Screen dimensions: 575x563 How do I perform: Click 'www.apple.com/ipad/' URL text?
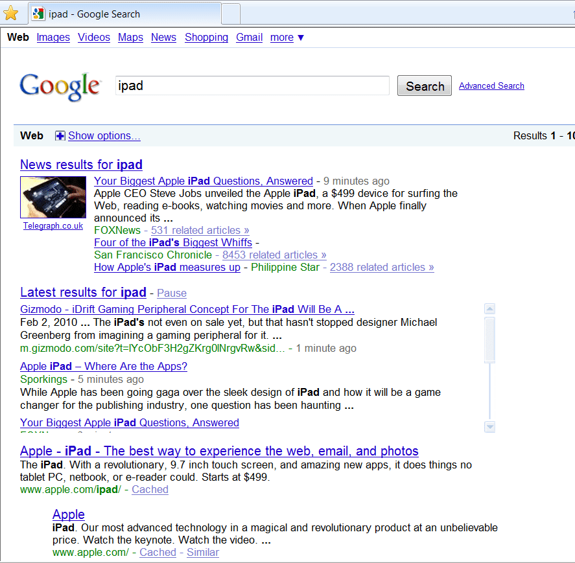coord(71,490)
